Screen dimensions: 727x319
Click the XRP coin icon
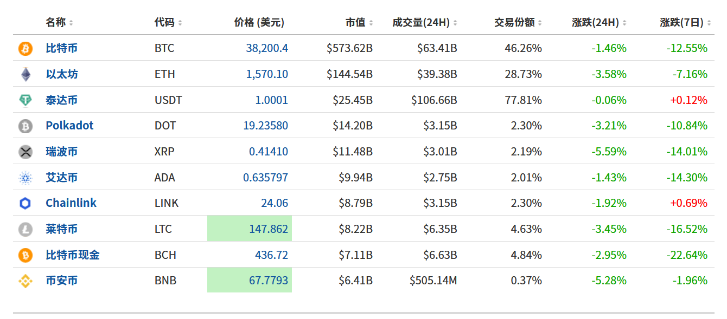(25, 152)
